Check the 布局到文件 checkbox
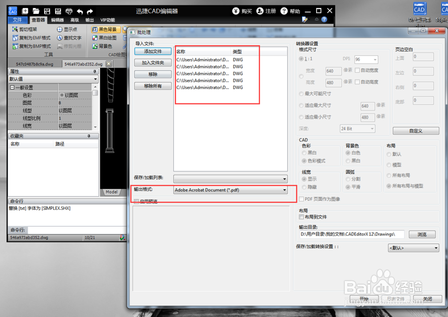 coord(301,217)
